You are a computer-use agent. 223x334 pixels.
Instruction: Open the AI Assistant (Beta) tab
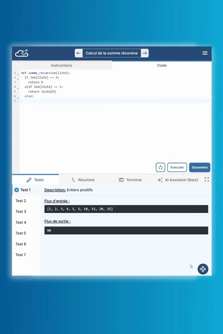178,180
